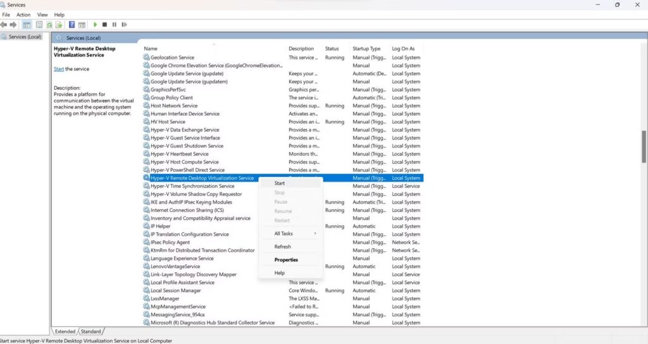This screenshot has width=648, height=344.
Task: Click the blue Help toolbar icon
Action: coord(72,25)
